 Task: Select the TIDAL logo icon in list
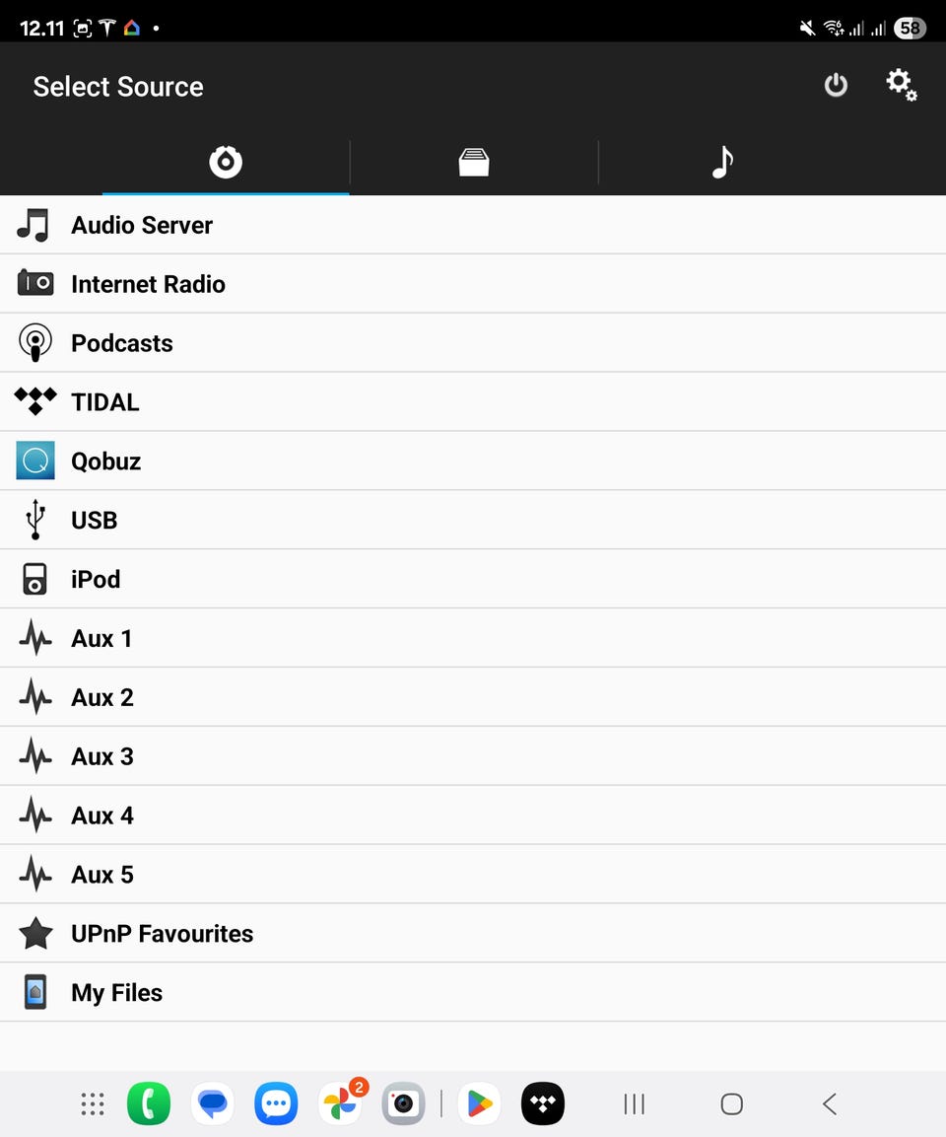point(34,401)
